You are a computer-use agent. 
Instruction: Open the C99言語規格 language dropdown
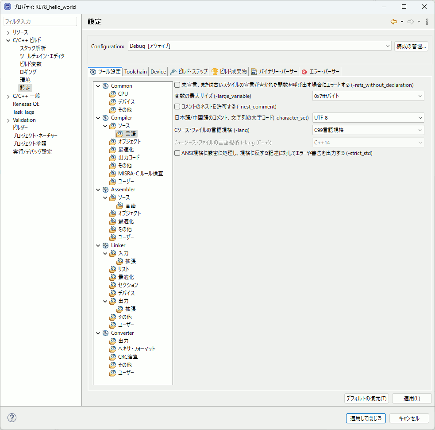click(368, 130)
